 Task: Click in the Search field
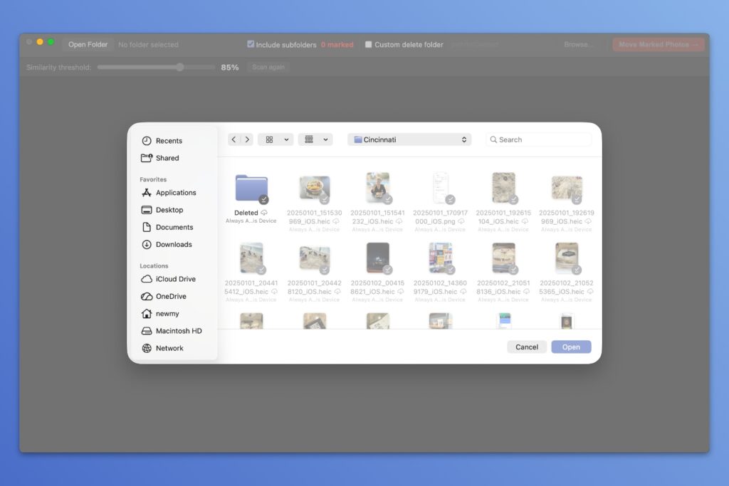coord(541,139)
